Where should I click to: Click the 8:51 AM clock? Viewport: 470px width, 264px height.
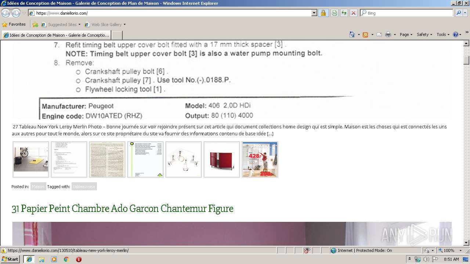coord(451,259)
